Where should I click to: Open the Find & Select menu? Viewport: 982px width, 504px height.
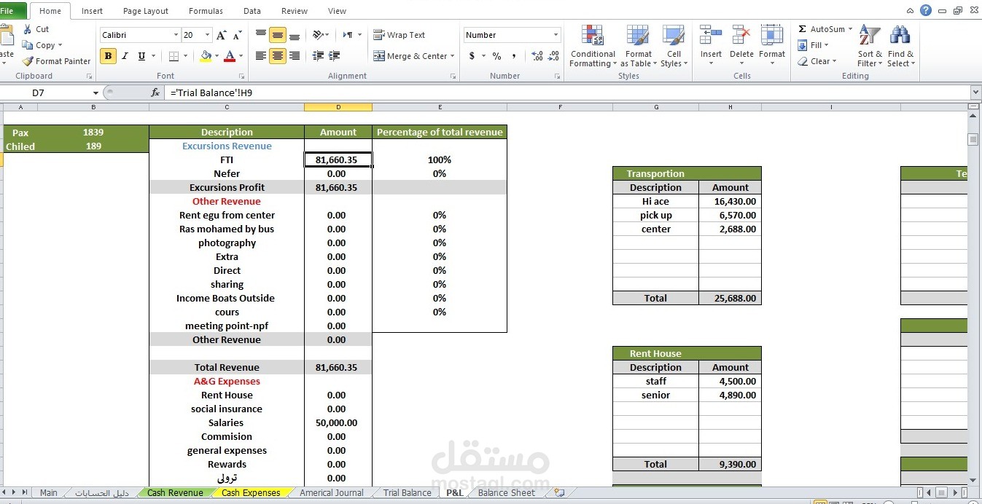(900, 46)
